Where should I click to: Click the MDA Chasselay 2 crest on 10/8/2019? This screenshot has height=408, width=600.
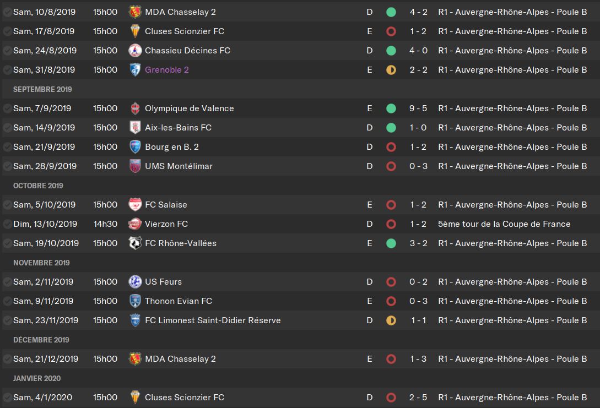click(x=135, y=12)
